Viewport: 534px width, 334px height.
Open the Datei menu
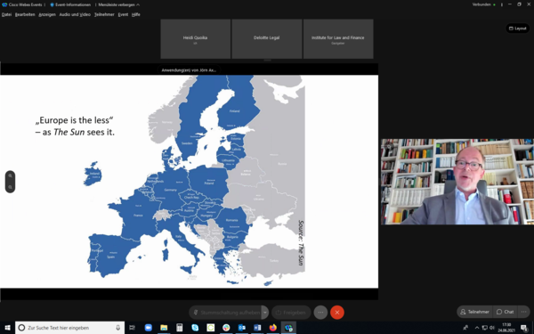tap(6, 14)
